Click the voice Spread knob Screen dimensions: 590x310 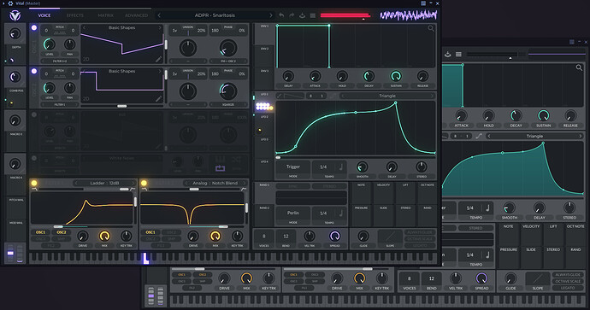[334, 236]
